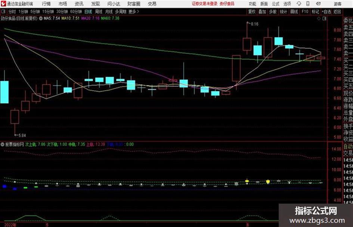353x227 pixels.
Task: Click the 叠加 overlay button
Action: coord(262,12)
